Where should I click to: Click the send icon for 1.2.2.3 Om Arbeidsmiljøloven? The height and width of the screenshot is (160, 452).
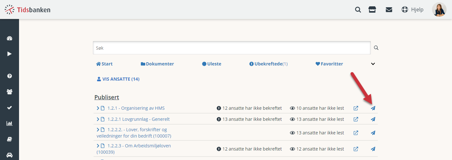(373, 149)
